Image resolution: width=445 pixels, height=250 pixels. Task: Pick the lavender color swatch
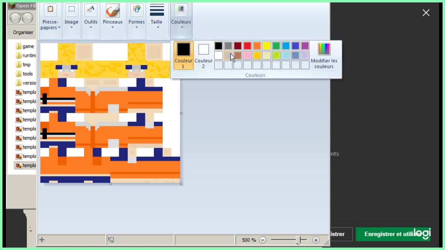coord(305,55)
